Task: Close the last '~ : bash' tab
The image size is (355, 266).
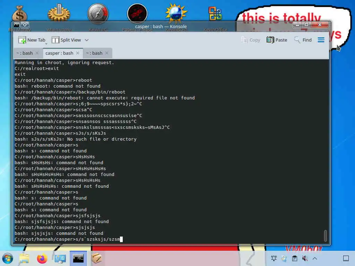Action: pyautogui.click(x=107, y=53)
